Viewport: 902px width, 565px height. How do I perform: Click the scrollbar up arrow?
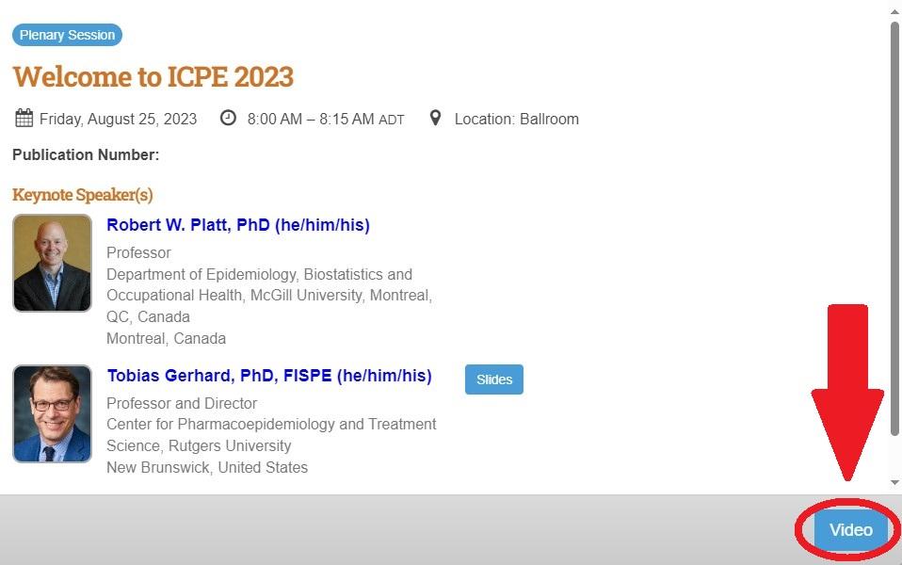point(894,11)
